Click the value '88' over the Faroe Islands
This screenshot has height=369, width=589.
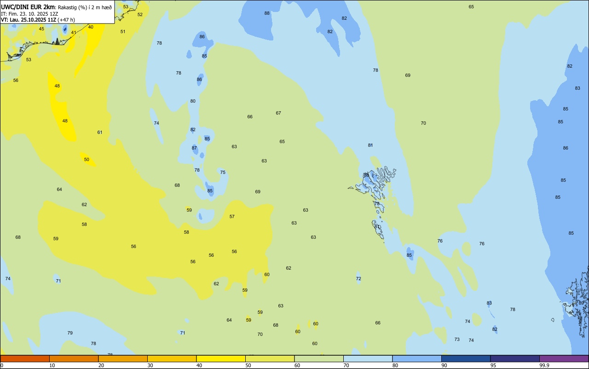pyautogui.click(x=366, y=175)
